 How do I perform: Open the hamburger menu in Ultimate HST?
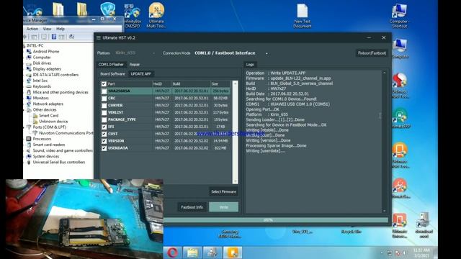point(99,38)
